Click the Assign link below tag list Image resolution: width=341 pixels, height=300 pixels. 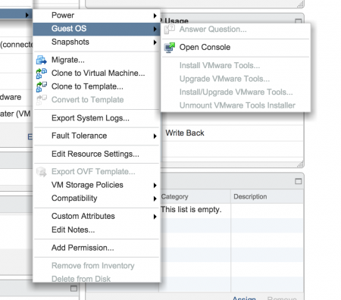(244, 298)
